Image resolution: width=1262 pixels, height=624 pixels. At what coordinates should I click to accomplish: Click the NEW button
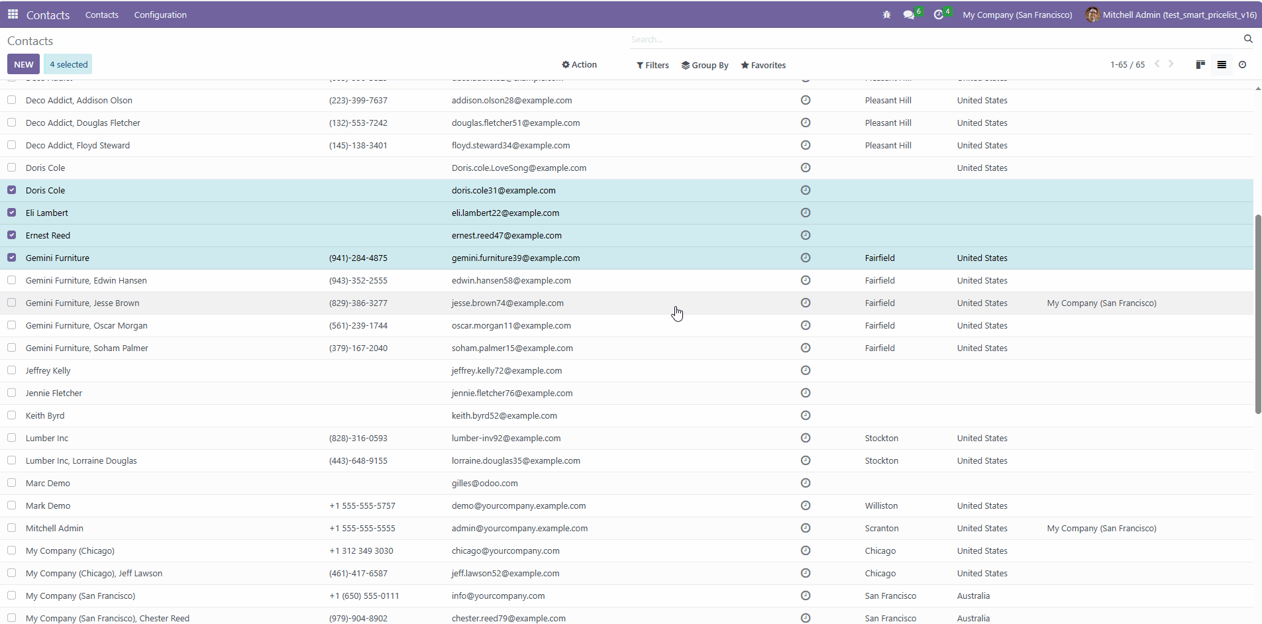23,64
